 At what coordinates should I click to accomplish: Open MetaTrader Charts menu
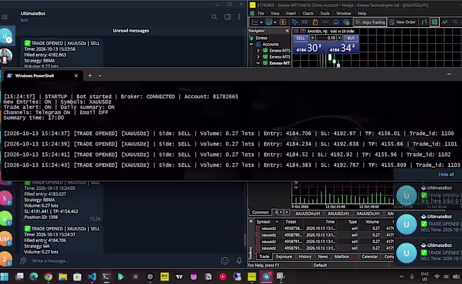[x=308, y=13]
